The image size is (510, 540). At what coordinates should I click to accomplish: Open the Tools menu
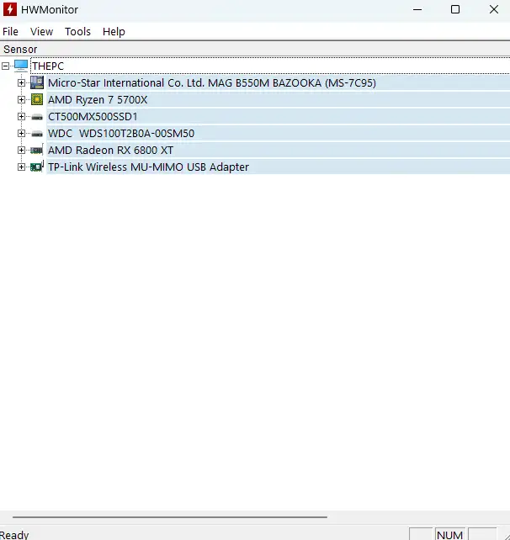(78, 32)
